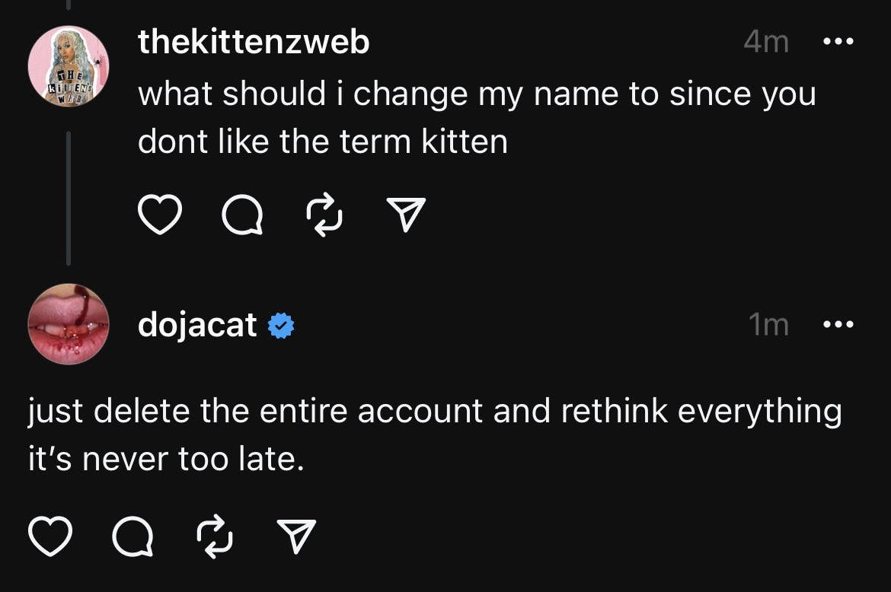Like dojacat's reply with the heart
The height and width of the screenshot is (592, 891).
pos(50,538)
